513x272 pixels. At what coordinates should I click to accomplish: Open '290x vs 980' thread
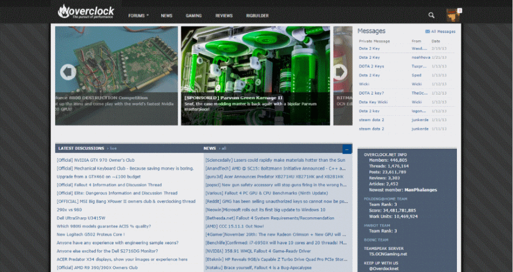click(69, 210)
